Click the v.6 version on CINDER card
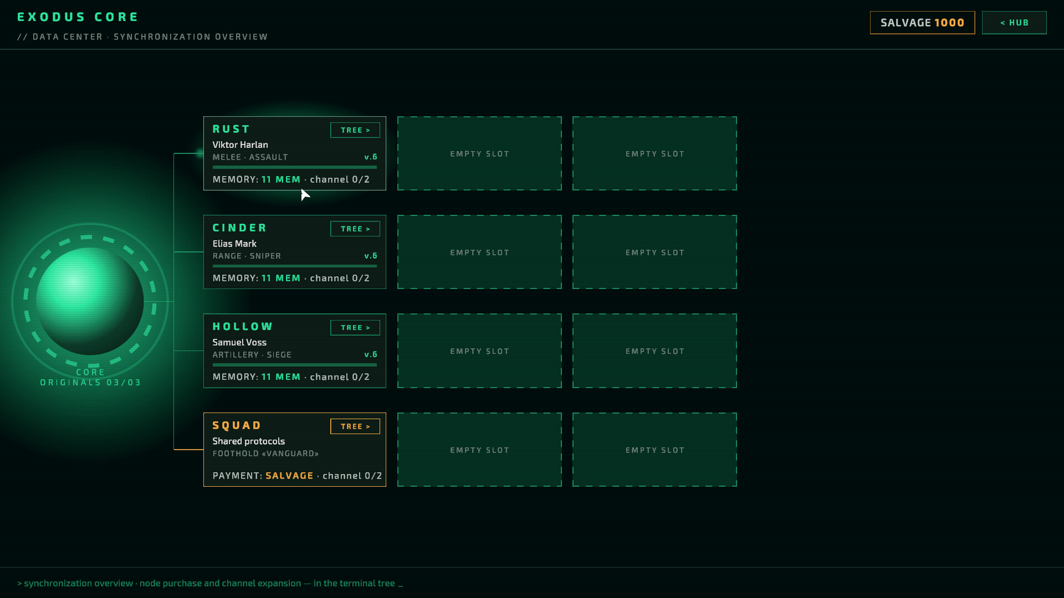Viewport: 1064px width, 598px height. [x=371, y=256]
